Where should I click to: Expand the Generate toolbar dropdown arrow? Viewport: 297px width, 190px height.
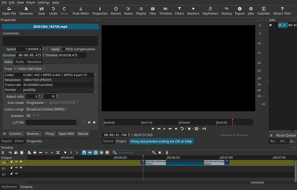[35, 11]
